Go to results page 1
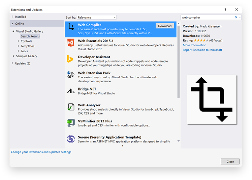 click(123, 146)
